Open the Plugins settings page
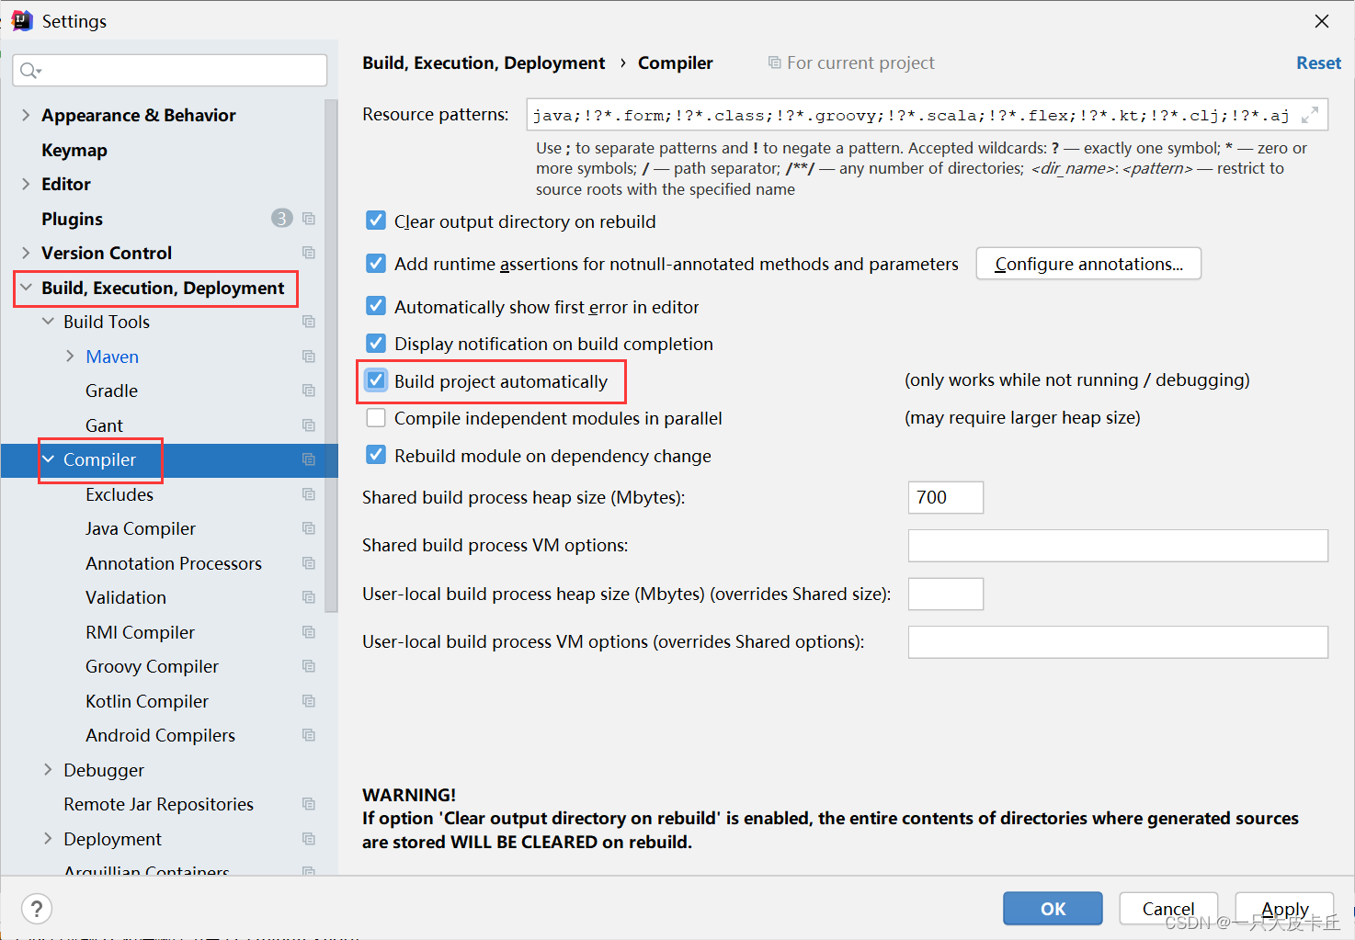 pos(72,219)
